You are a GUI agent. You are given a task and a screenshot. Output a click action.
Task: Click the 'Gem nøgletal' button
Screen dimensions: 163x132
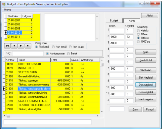[x=146, y=92]
